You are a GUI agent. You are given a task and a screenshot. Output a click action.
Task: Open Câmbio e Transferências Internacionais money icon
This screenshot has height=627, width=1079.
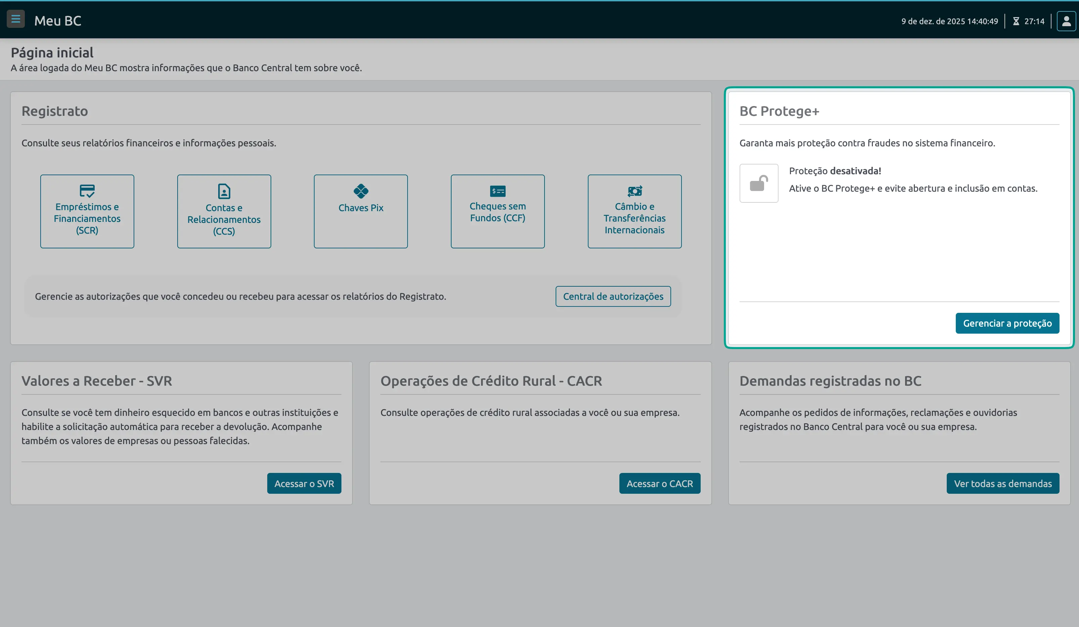tap(634, 191)
